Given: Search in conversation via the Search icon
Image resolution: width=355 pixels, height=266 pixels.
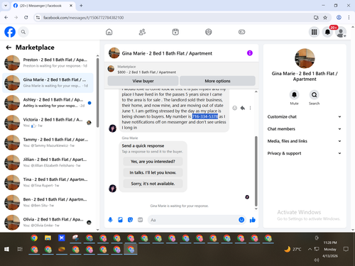Looking at the screenshot, I should pos(314,95).
